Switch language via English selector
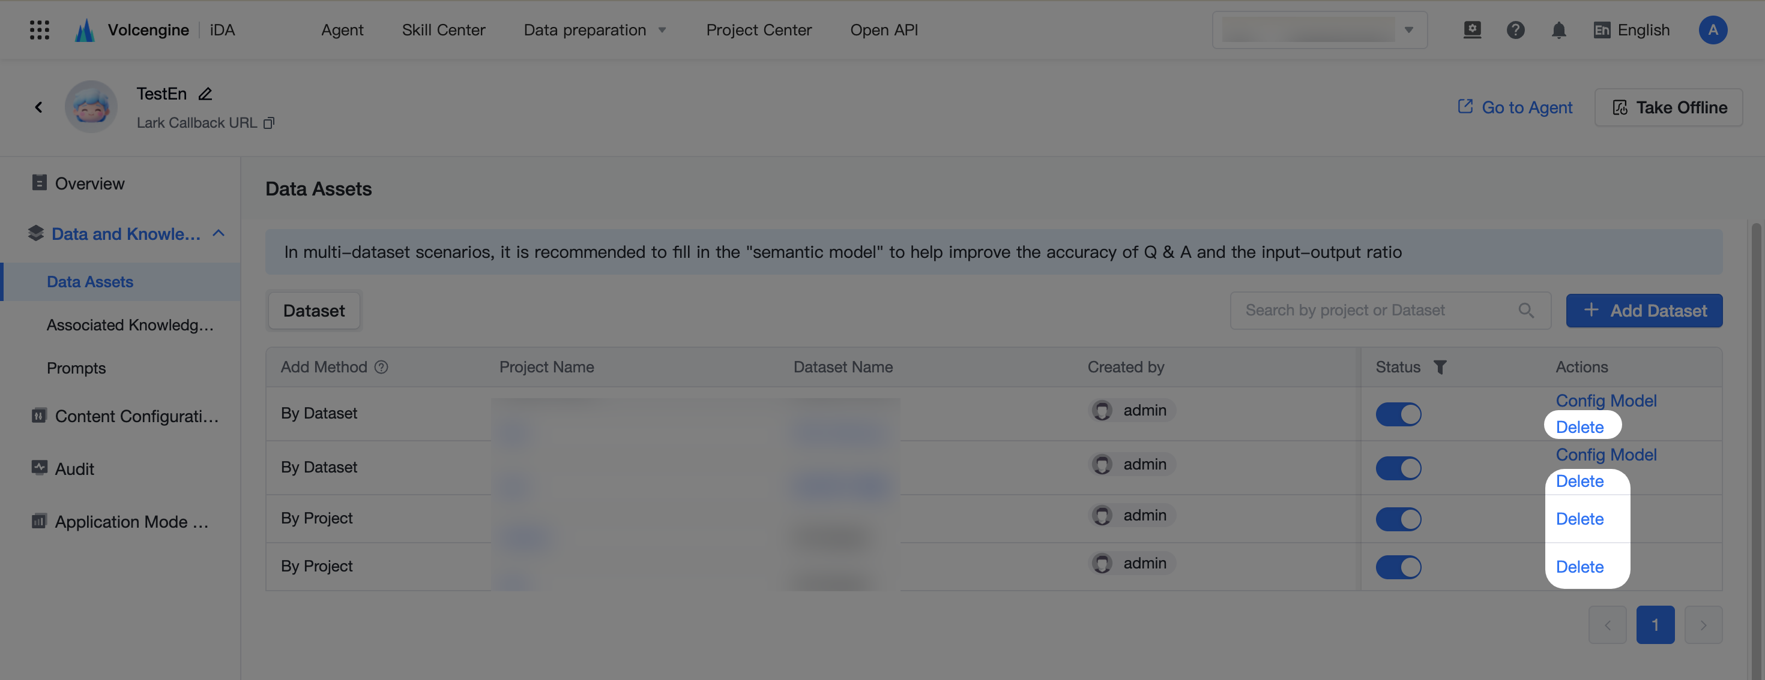The height and width of the screenshot is (680, 1765). coord(1631,30)
